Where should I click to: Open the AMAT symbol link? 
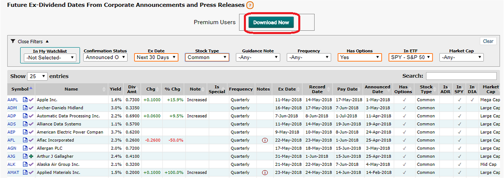[13, 173]
